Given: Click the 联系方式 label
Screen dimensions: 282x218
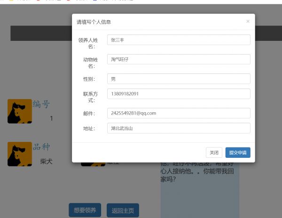Looking at the screenshot, I should click(x=90, y=97).
